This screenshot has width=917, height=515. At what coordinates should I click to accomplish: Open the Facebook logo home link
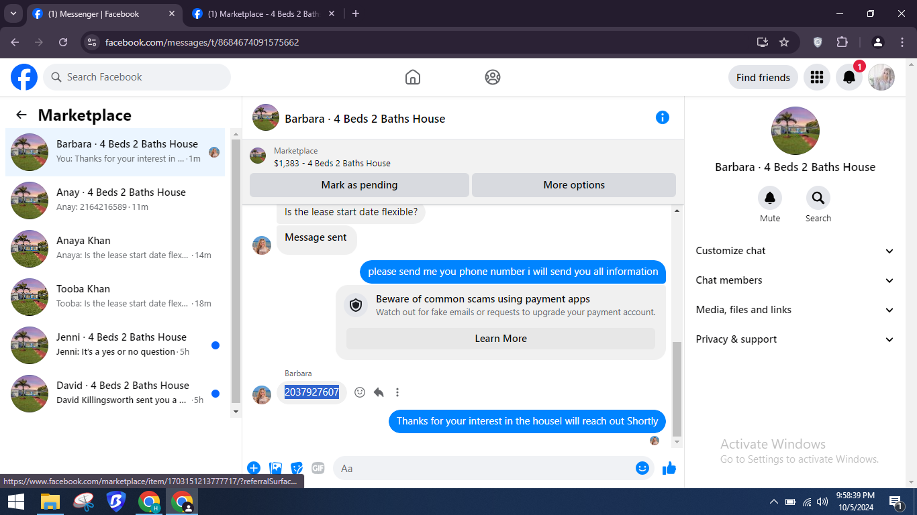pyautogui.click(x=24, y=77)
